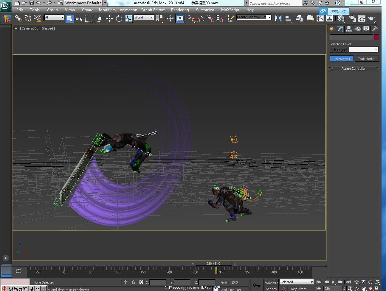Toggle Auto Key mode

271,282
